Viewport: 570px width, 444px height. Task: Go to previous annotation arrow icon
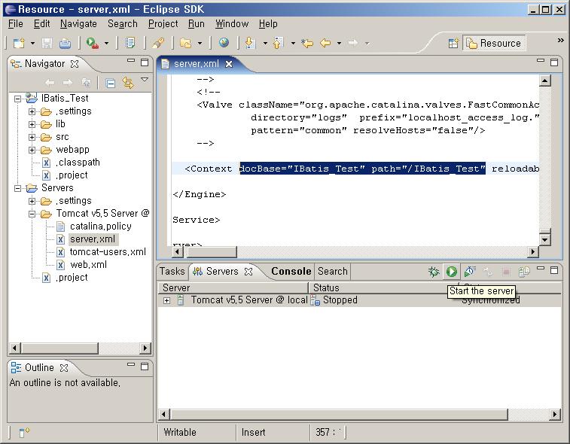coord(278,43)
